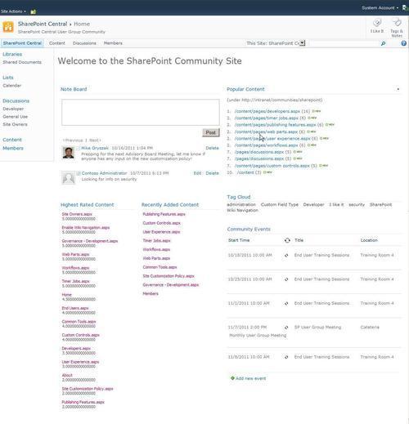Expand the search scope dropdown
The image size is (409, 424).
tap(302, 43)
